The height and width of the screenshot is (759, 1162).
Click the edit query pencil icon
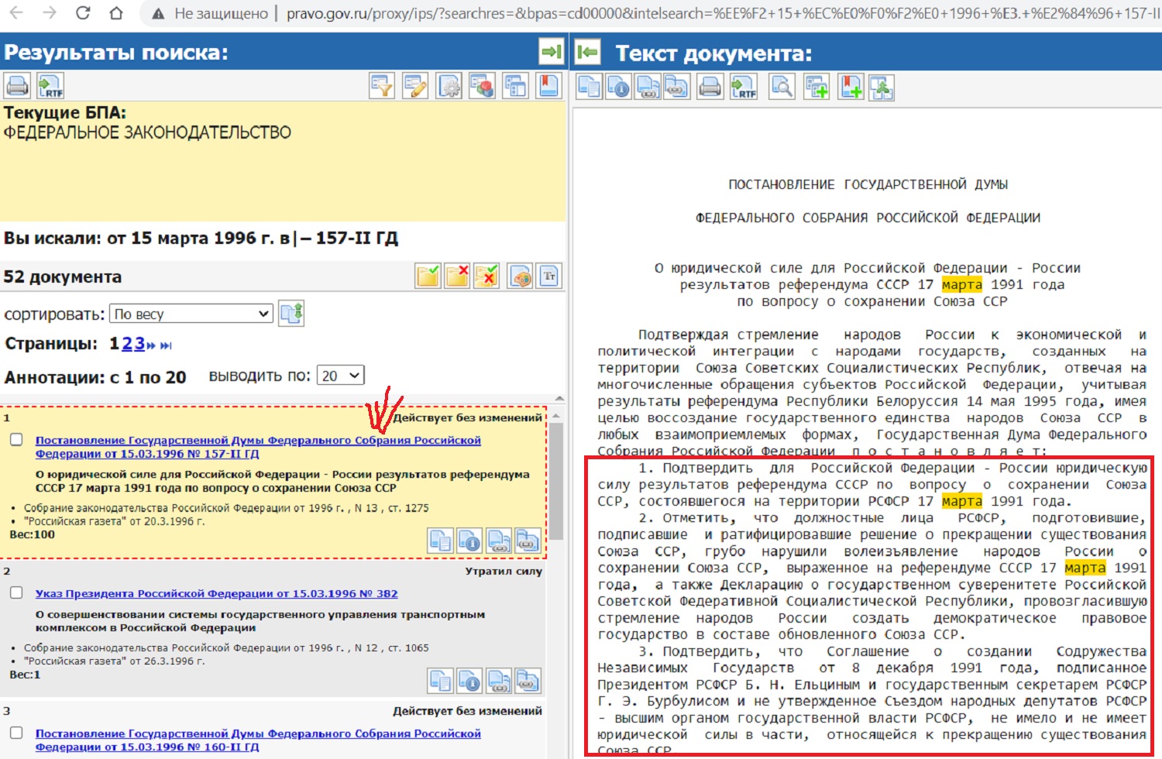click(x=415, y=85)
